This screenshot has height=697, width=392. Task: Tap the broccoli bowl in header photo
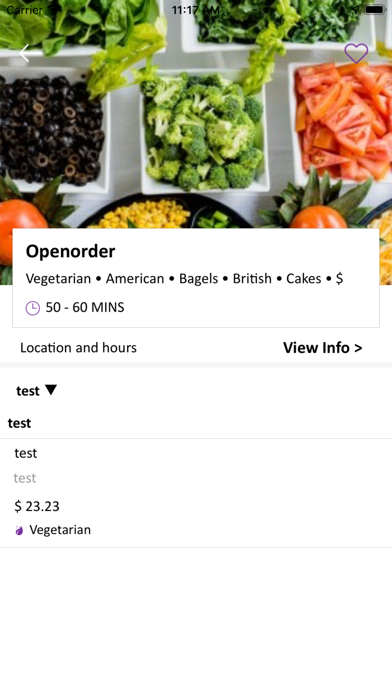pos(204,134)
